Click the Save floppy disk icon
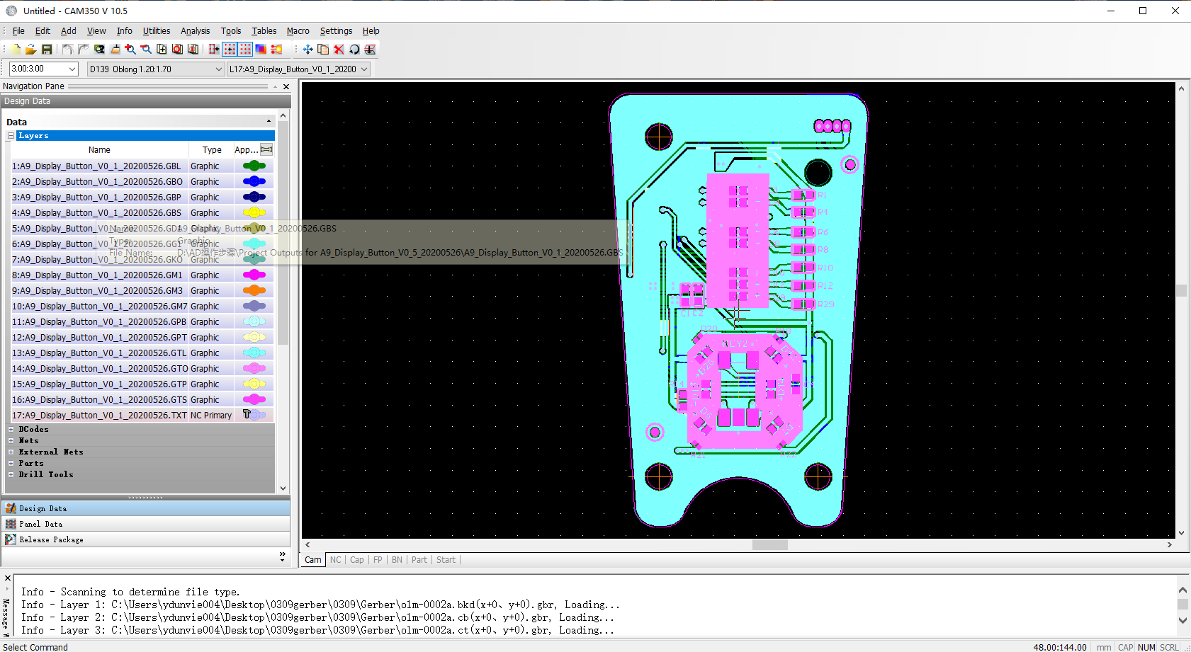Screen dimensions: 1191x652 pos(46,49)
